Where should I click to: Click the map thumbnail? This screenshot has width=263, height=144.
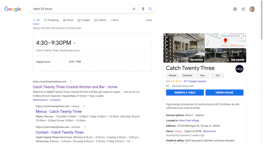[226, 41]
